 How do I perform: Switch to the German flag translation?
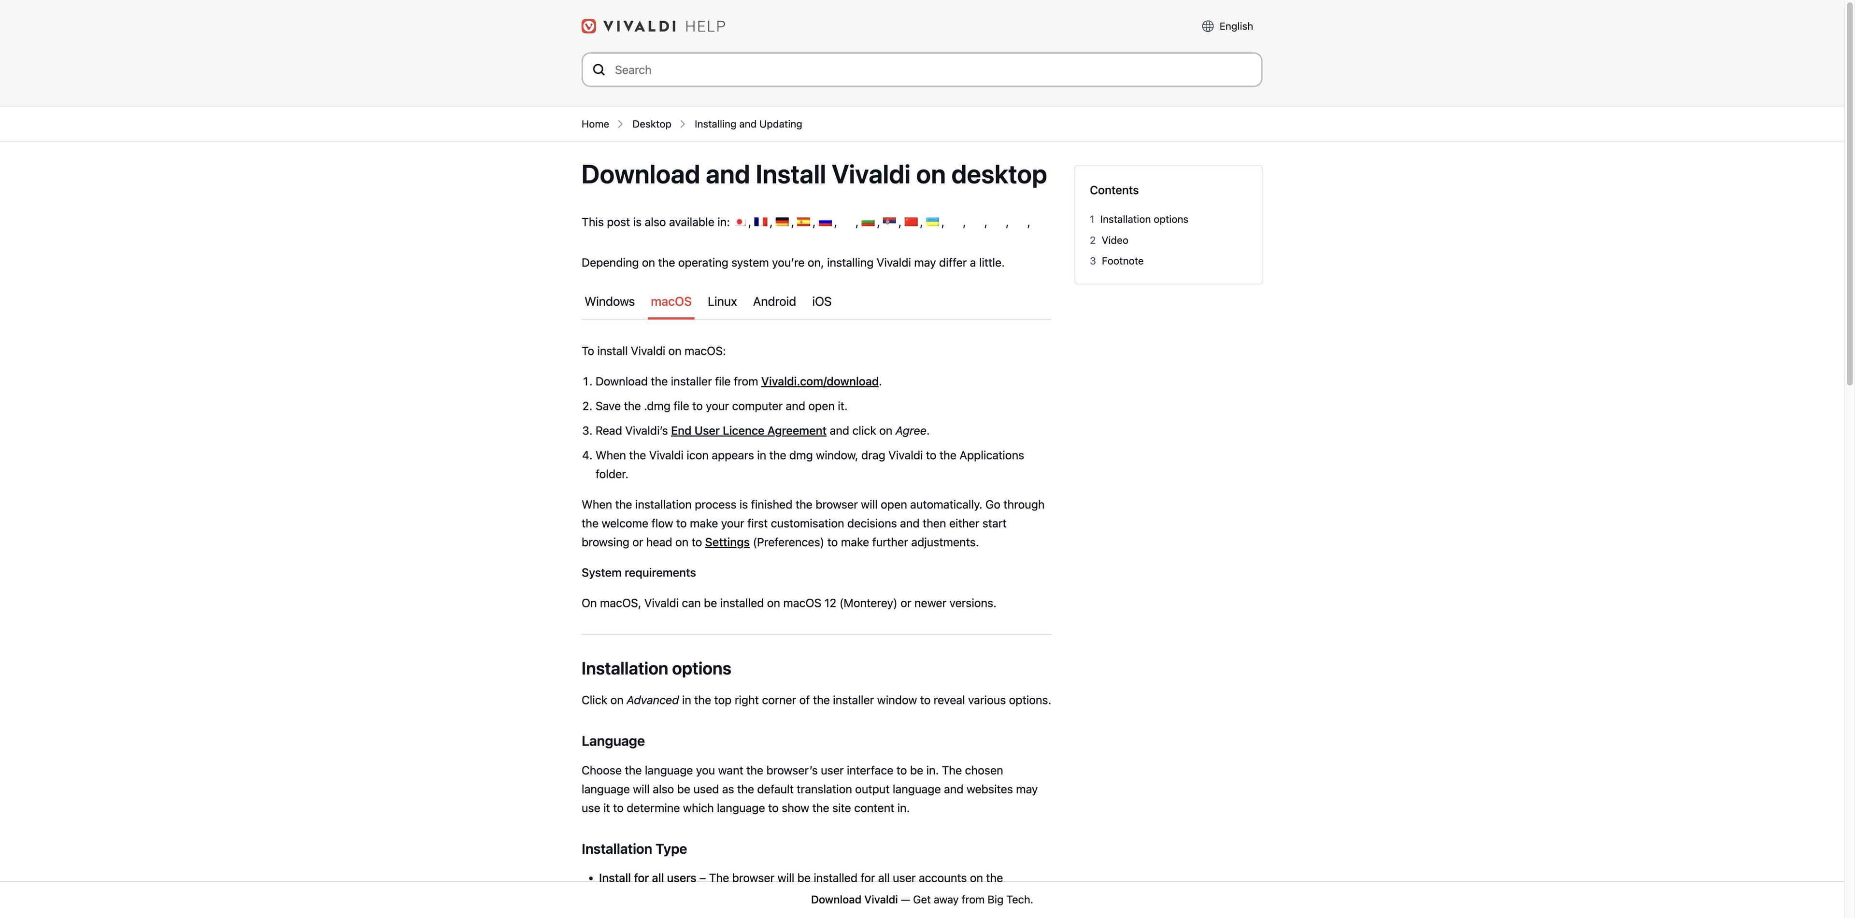tap(782, 222)
